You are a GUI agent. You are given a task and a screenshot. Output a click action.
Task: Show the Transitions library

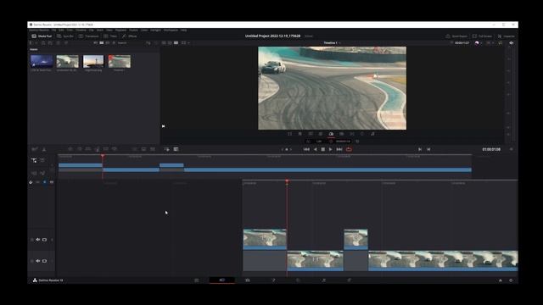(88, 36)
